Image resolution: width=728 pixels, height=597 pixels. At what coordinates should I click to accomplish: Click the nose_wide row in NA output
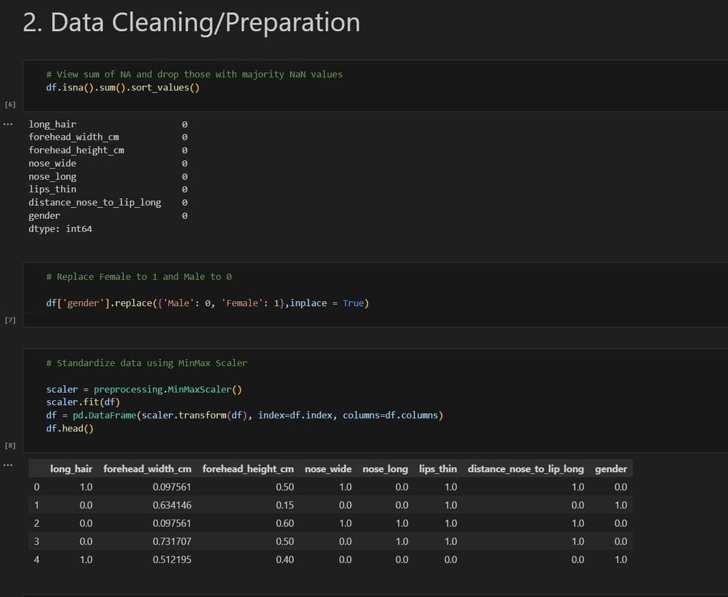tap(108, 163)
